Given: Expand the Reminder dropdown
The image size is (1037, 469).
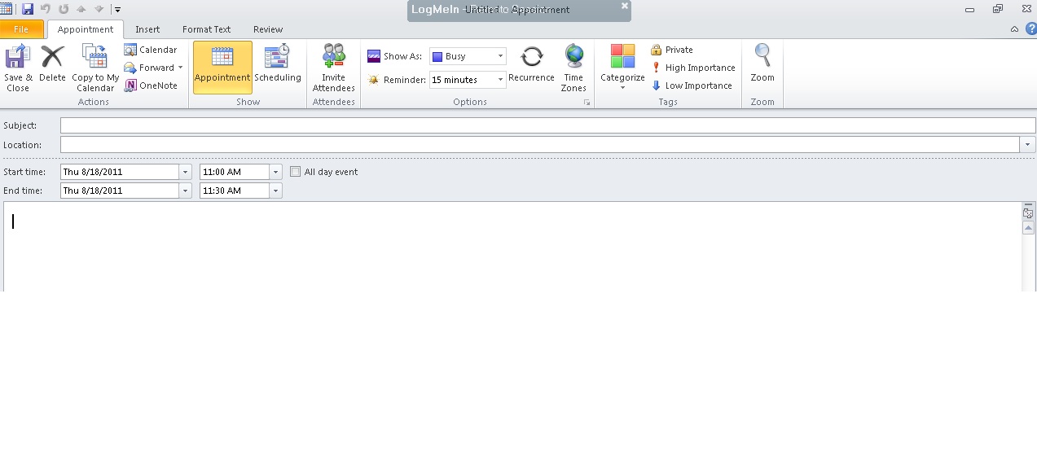Looking at the screenshot, I should click(499, 80).
